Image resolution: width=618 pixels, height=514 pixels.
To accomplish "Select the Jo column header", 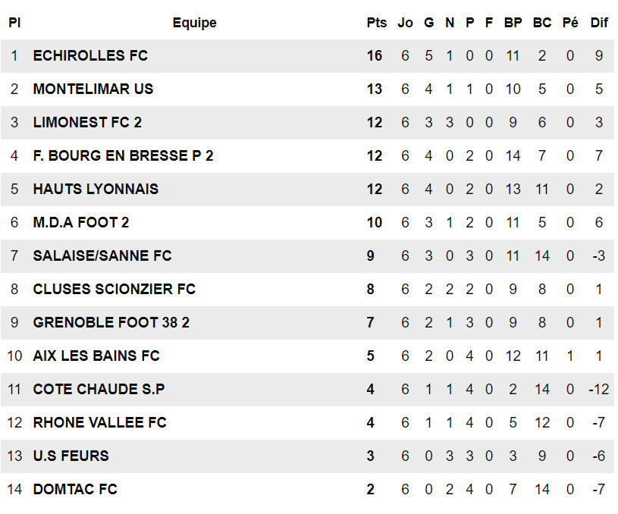I will 405,23.
